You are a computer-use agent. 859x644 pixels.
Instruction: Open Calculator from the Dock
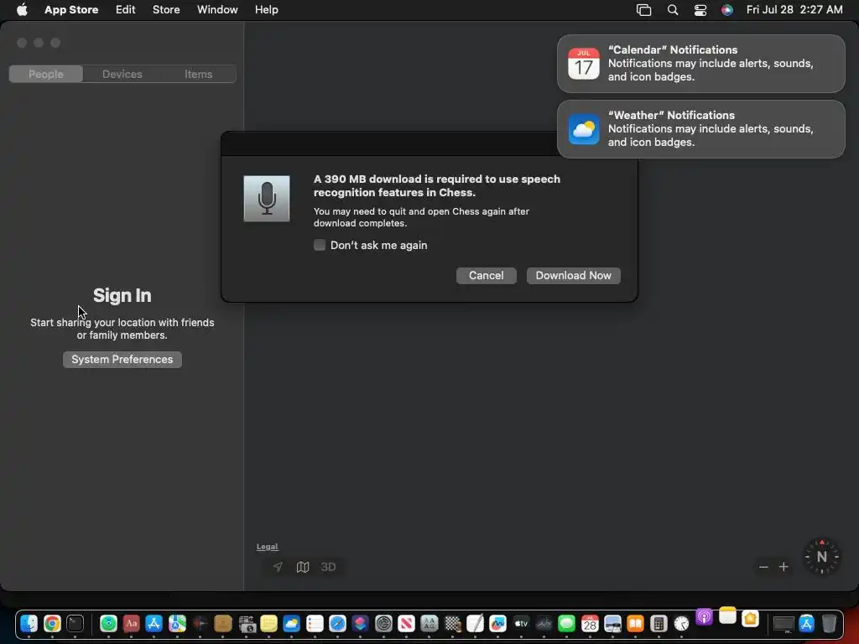(659, 623)
